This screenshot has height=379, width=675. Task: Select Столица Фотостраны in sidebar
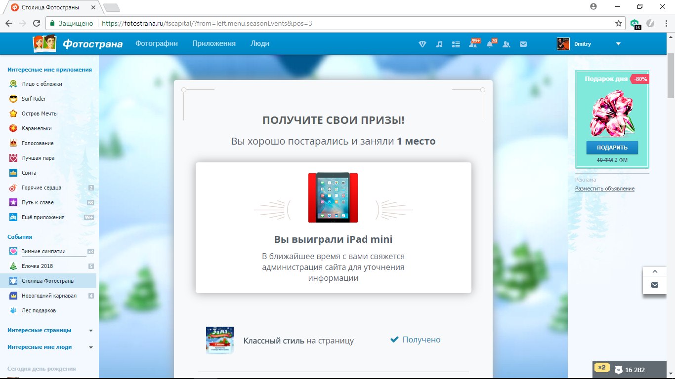click(x=48, y=281)
